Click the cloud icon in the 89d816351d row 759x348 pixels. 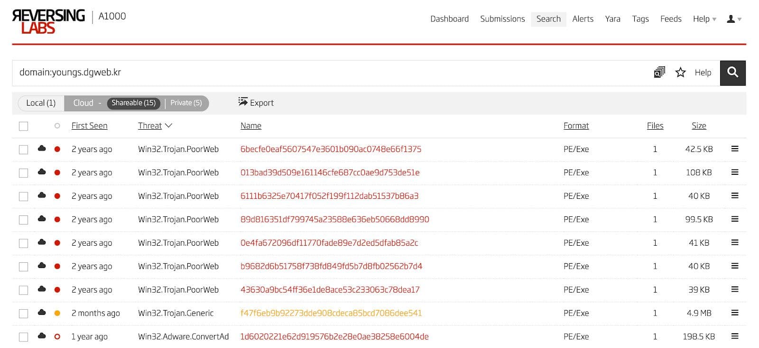(x=42, y=219)
